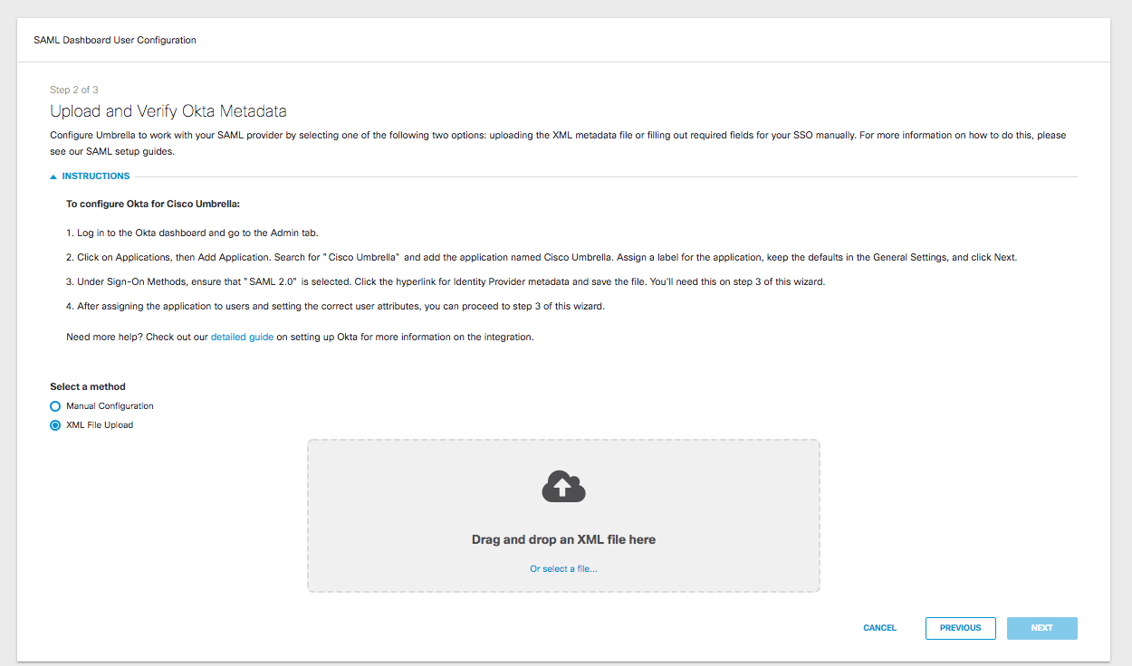Click instruction 1 about Okta dashboard login

coord(192,233)
